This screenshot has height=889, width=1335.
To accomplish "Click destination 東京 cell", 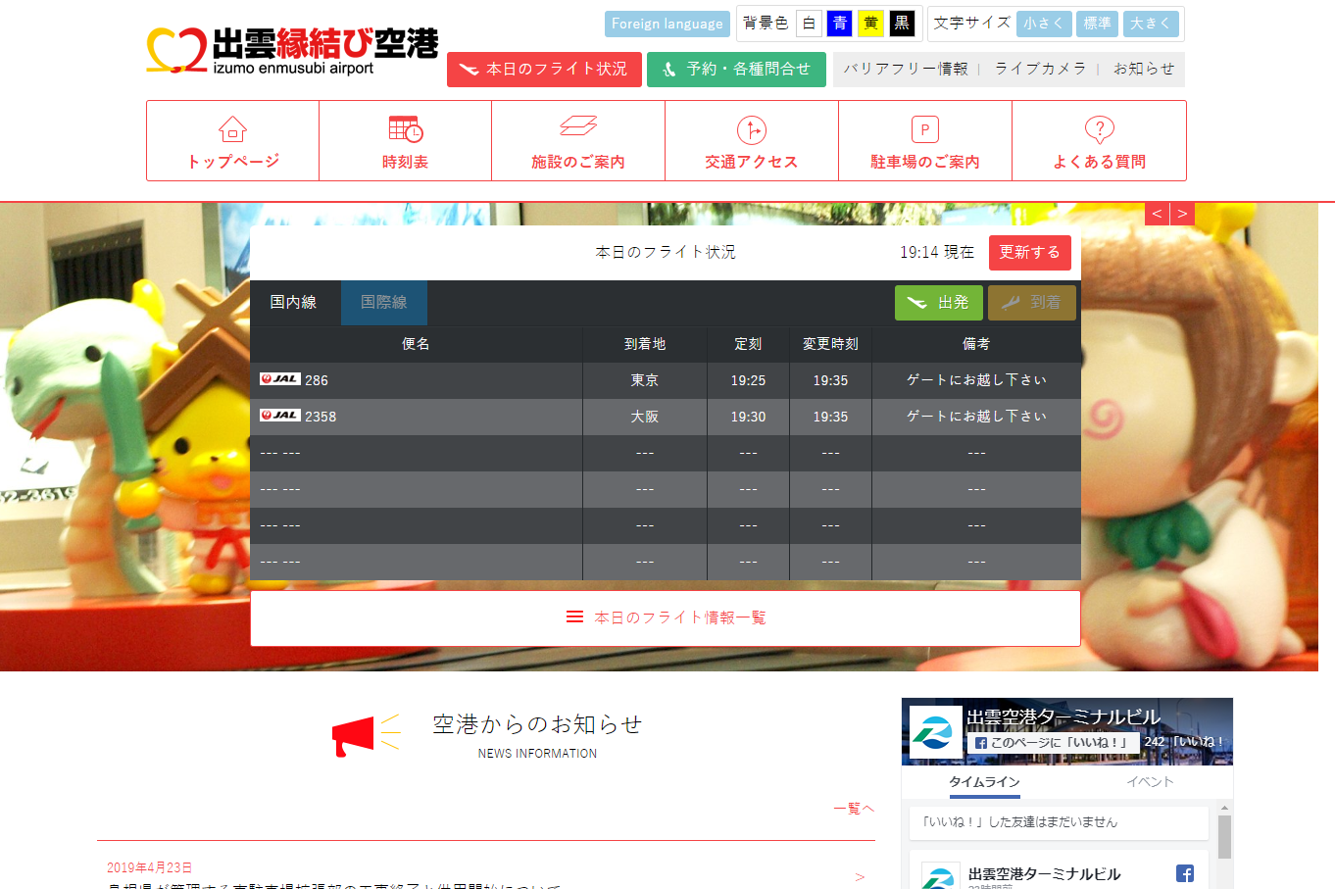I will point(645,380).
